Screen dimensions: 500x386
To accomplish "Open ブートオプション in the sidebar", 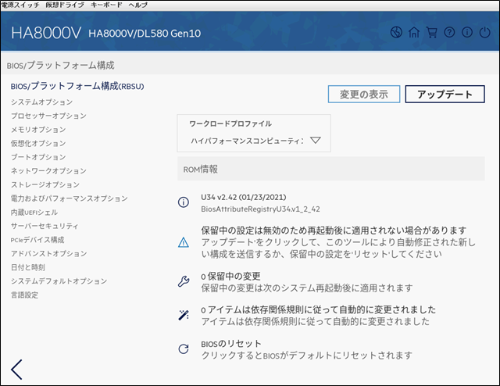I will tap(38, 157).
